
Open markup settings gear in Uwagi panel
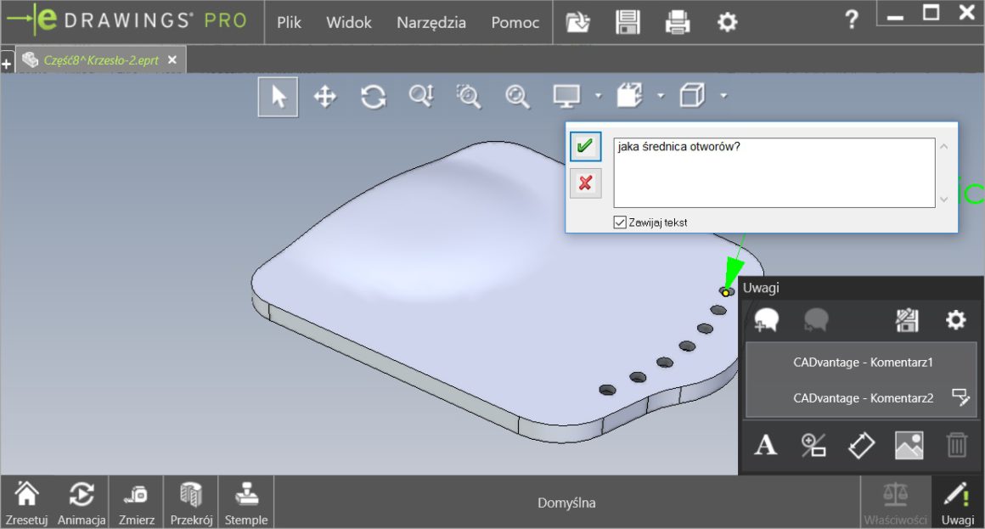[956, 320]
